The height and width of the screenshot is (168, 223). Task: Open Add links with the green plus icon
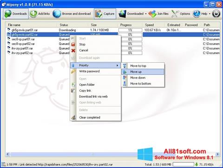pos(33,14)
